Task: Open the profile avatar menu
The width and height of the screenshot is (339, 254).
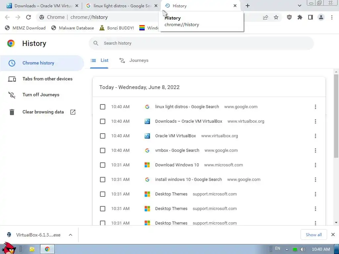Action: 321,17
